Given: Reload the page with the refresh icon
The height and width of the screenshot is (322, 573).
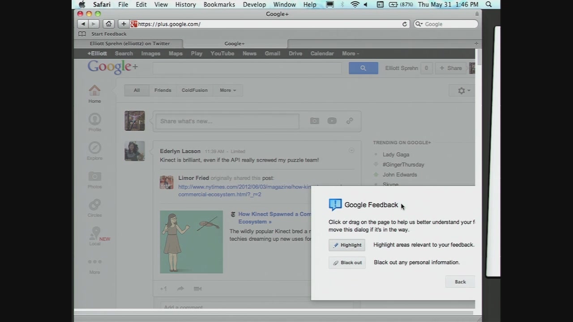Looking at the screenshot, I should click(x=405, y=24).
